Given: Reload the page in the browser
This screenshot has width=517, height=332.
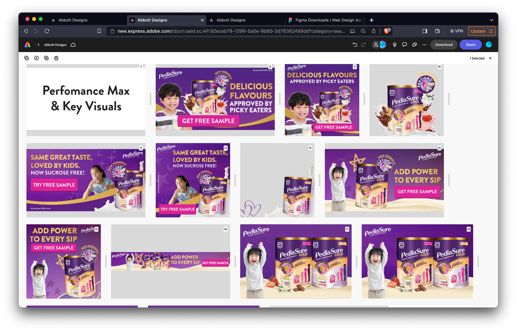Looking at the screenshot, I should coord(47,31).
